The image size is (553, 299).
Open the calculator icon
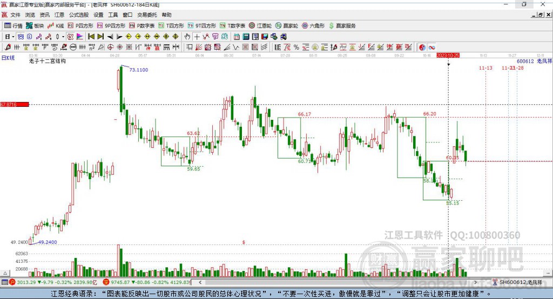click(x=246, y=37)
